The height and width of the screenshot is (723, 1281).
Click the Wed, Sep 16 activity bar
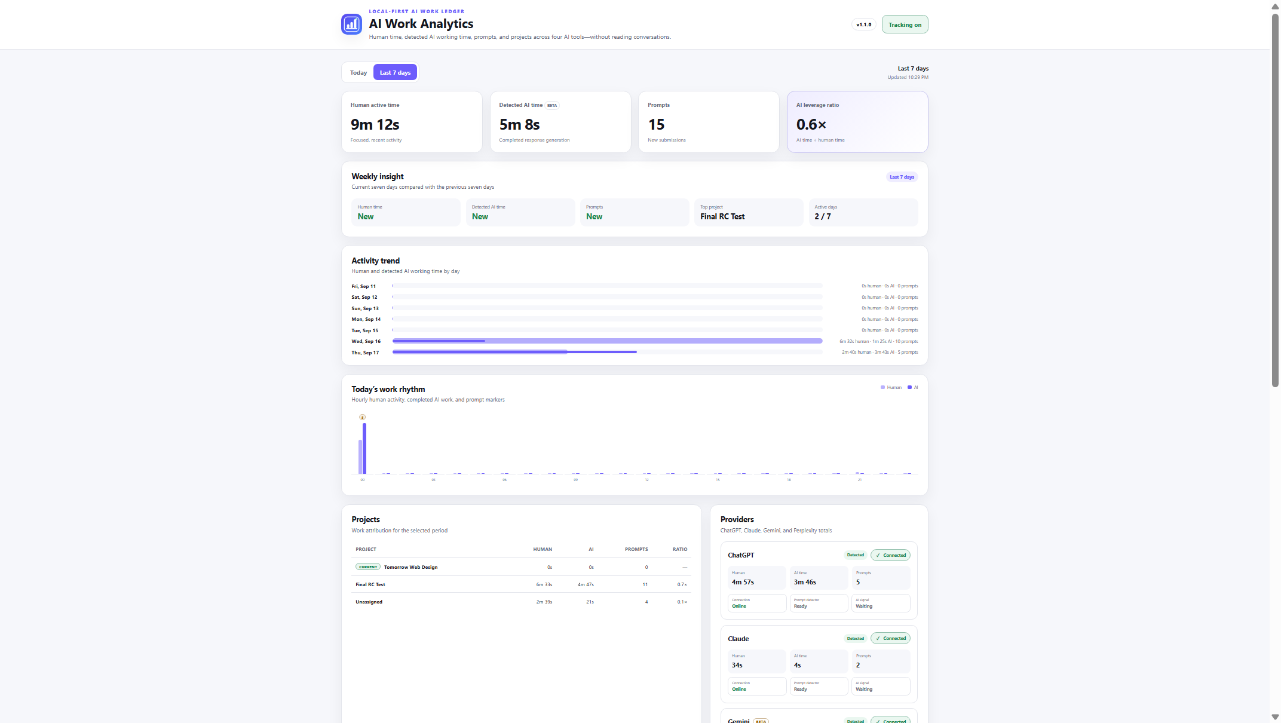point(607,341)
